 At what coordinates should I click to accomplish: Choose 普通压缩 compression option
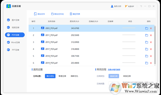[x=62, y=76]
